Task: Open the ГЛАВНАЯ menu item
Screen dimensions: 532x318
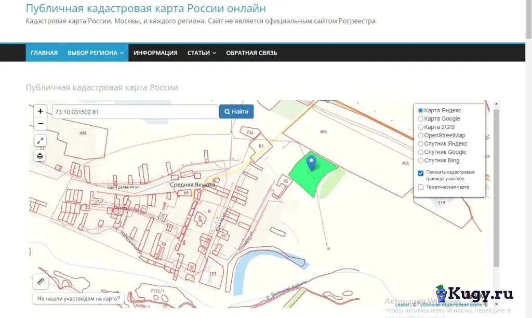Action: pyautogui.click(x=44, y=53)
